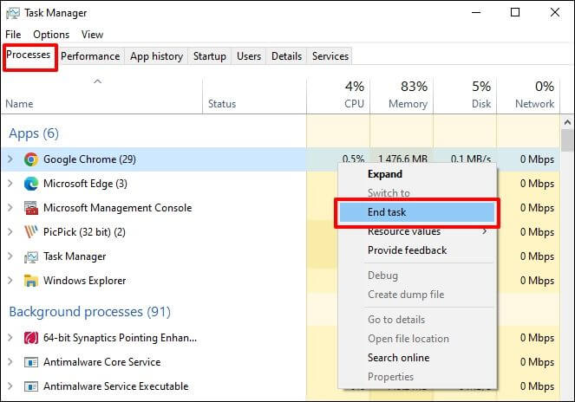
Task: Open the File menu
Action: click(13, 35)
